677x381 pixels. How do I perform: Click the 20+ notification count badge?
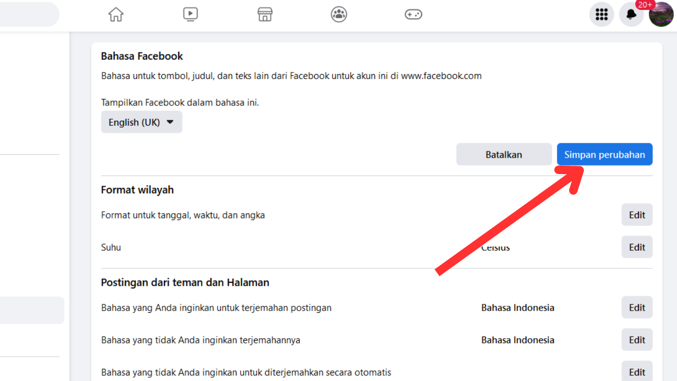[645, 5]
